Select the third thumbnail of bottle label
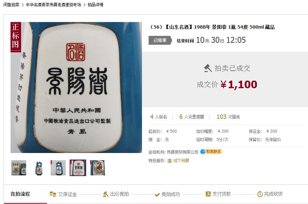Viewport: 308px width, 204px height. point(58,167)
